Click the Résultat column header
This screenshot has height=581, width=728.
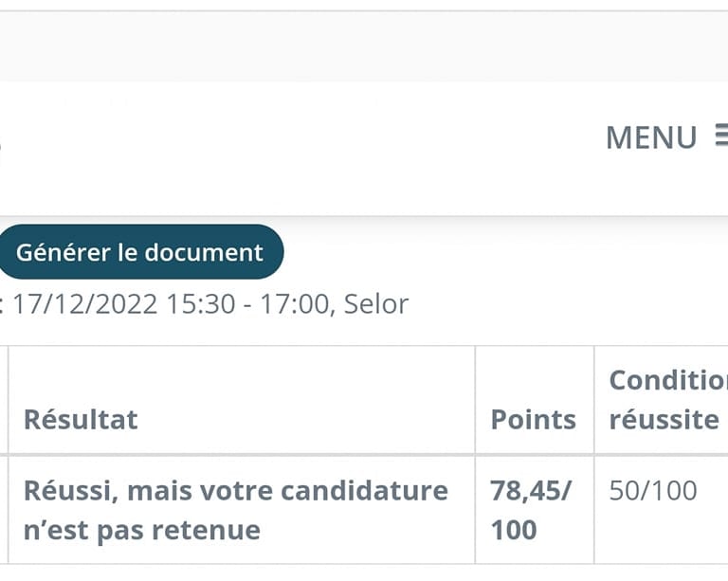81,419
